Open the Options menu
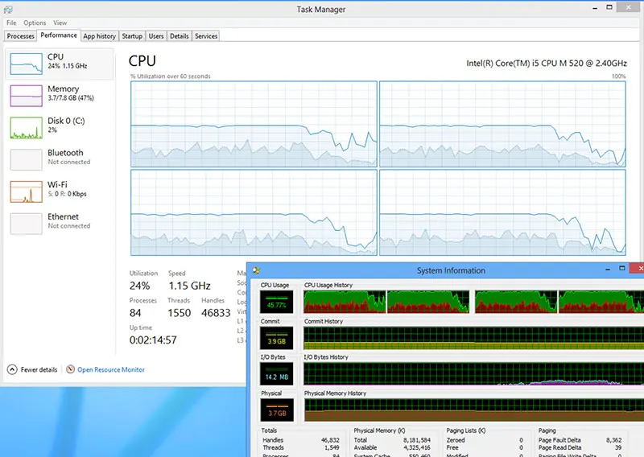 coord(35,23)
